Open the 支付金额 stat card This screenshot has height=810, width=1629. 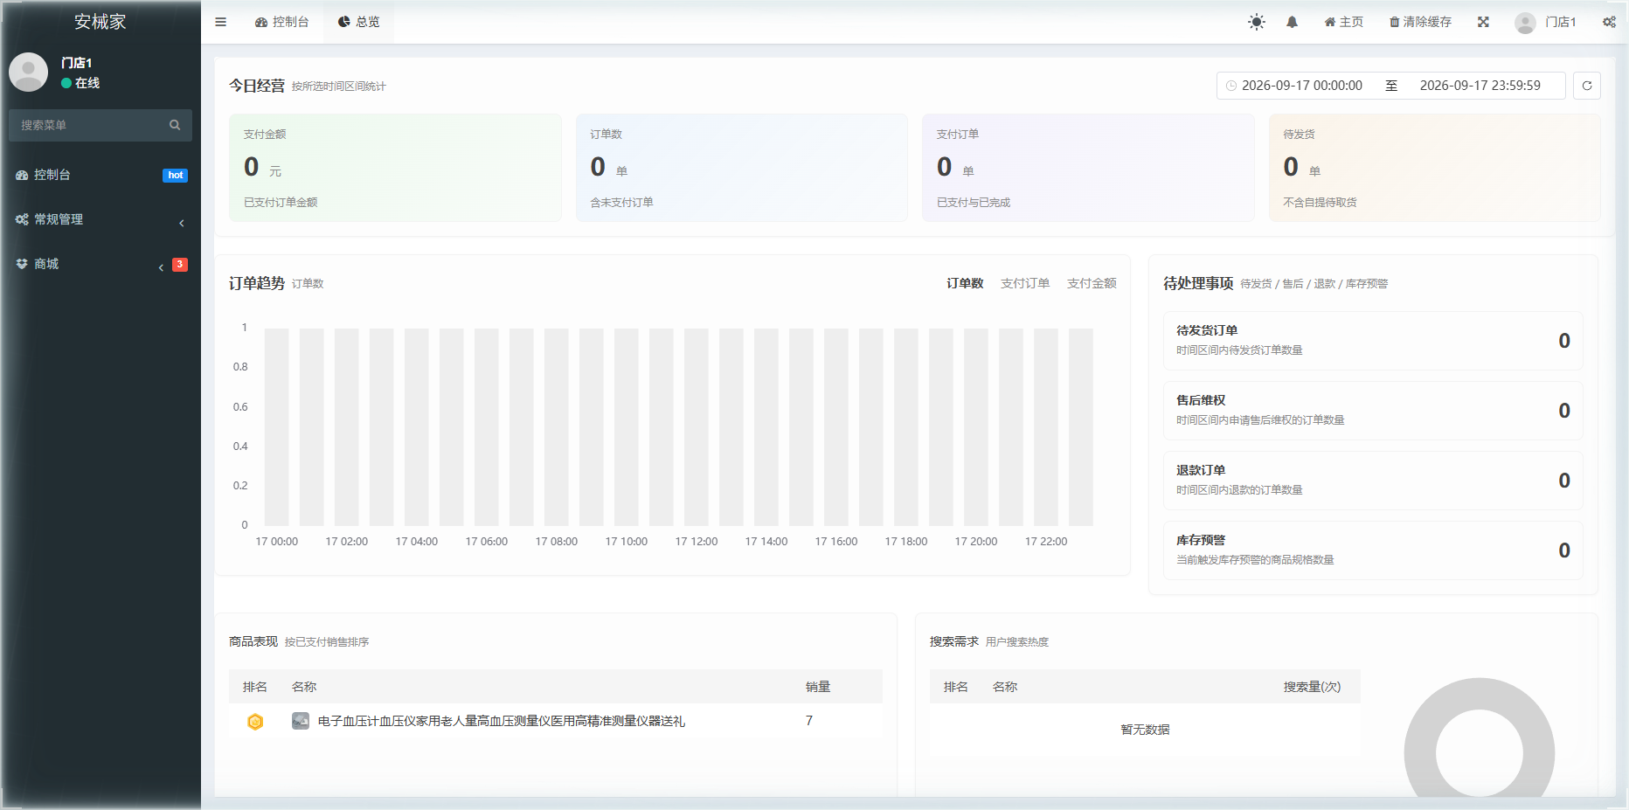(395, 168)
